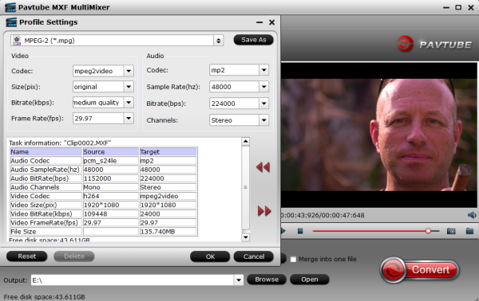Screen dimensions: 479x301
Task: Expand the Sample Rate(hz) dropdown
Action: tap(264, 87)
